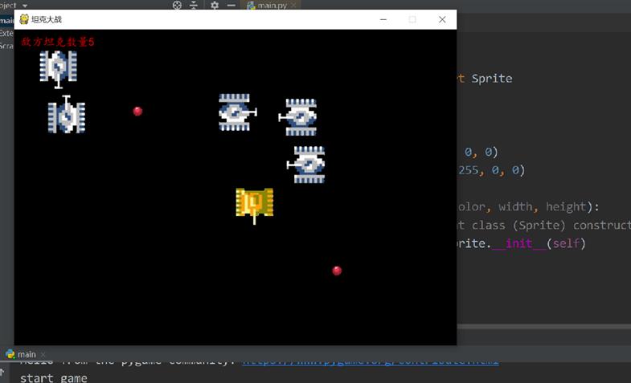This screenshot has width=631, height=383.
Task: Collapse all in the project panel
Action: tap(195, 6)
